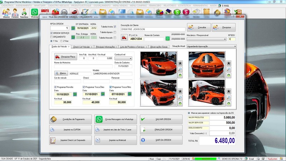Enable the Tabela Aprazo checkbox
This screenshot has height=161, width=286.
(115, 32)
